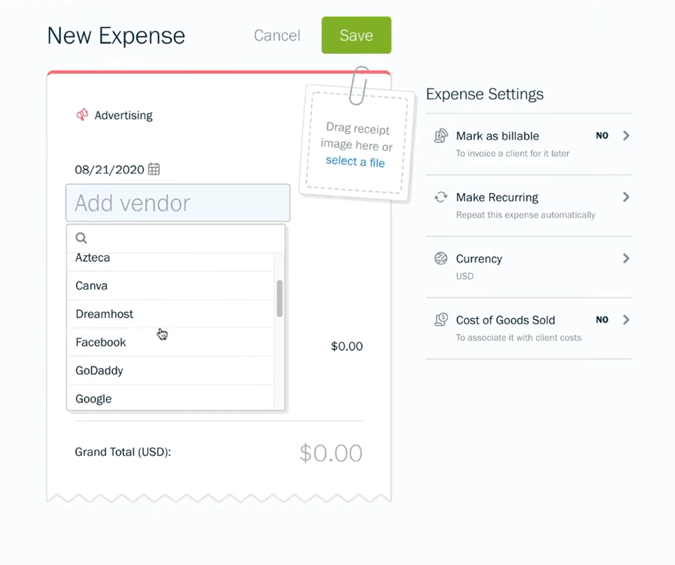Click the vendor list scrollbar thumb
The image size is (675, 565).
pyautogui.click(x=279, y=299)
